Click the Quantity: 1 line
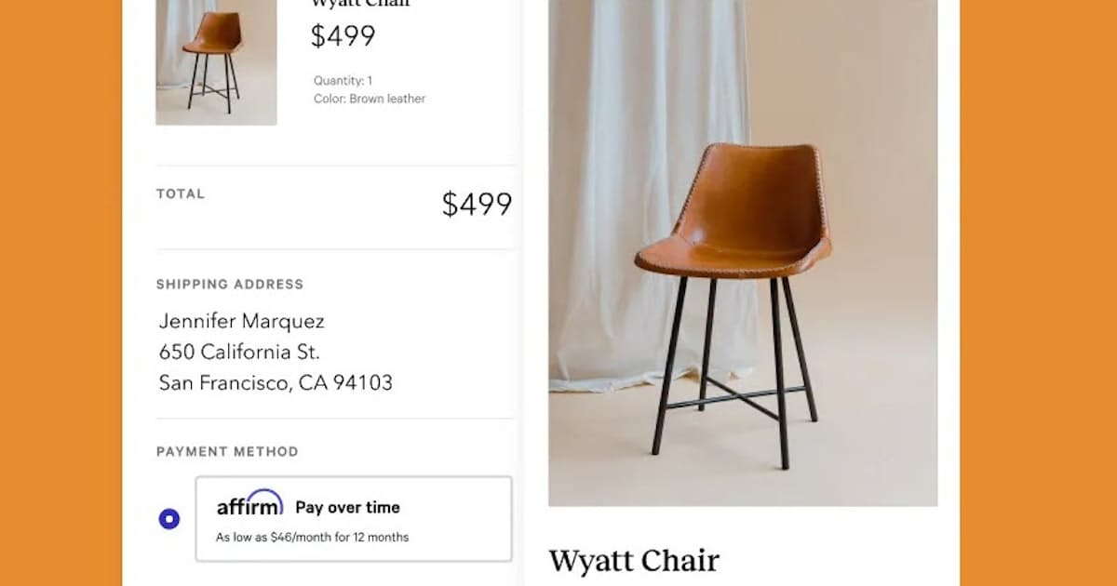 click(343, 81)
